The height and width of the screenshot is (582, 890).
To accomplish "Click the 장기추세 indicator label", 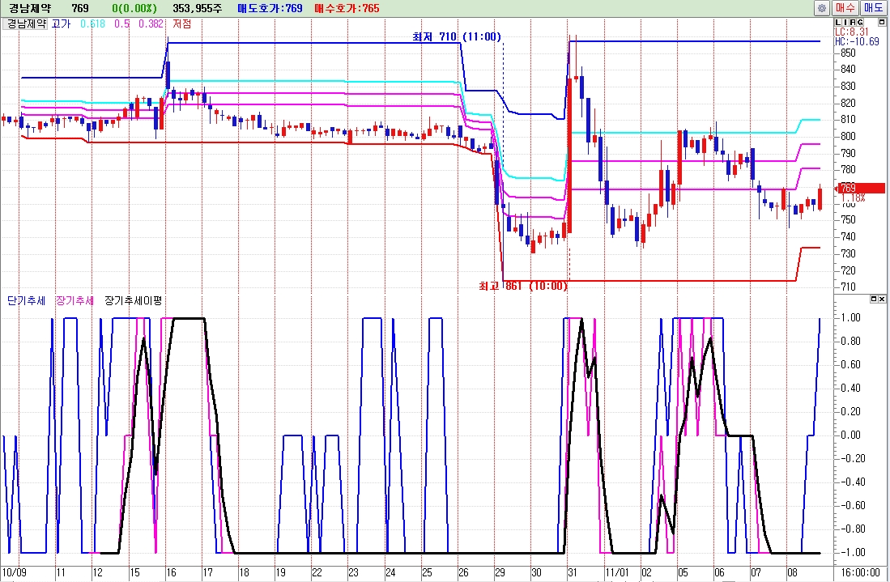I will point(75,300).
